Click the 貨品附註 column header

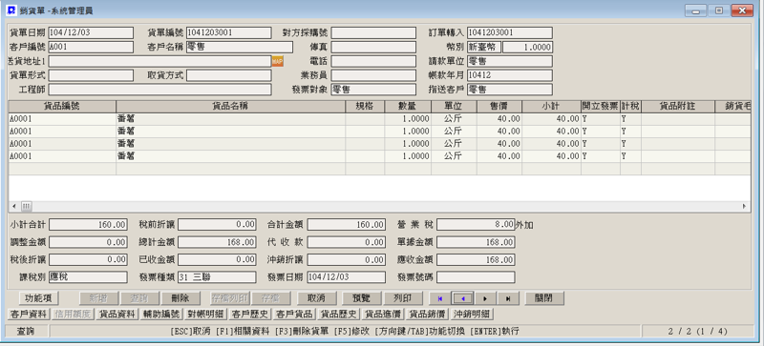678,107
